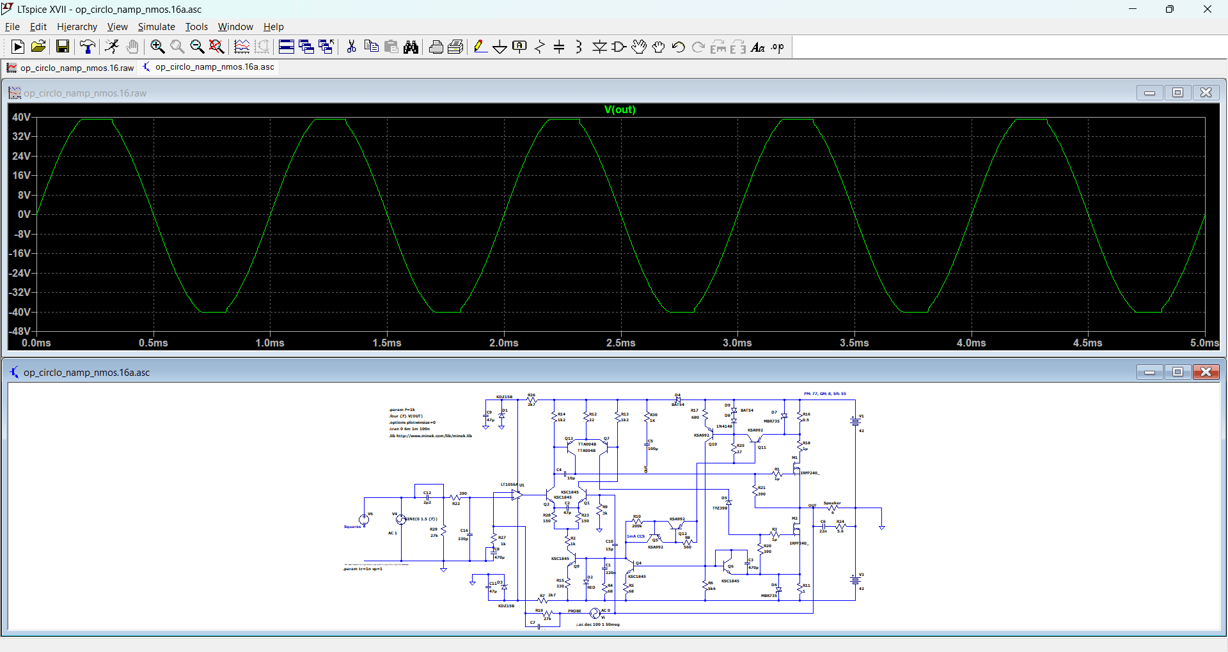
Task: Click the Paste clipboard icon
Action: (x=391, y=47)
